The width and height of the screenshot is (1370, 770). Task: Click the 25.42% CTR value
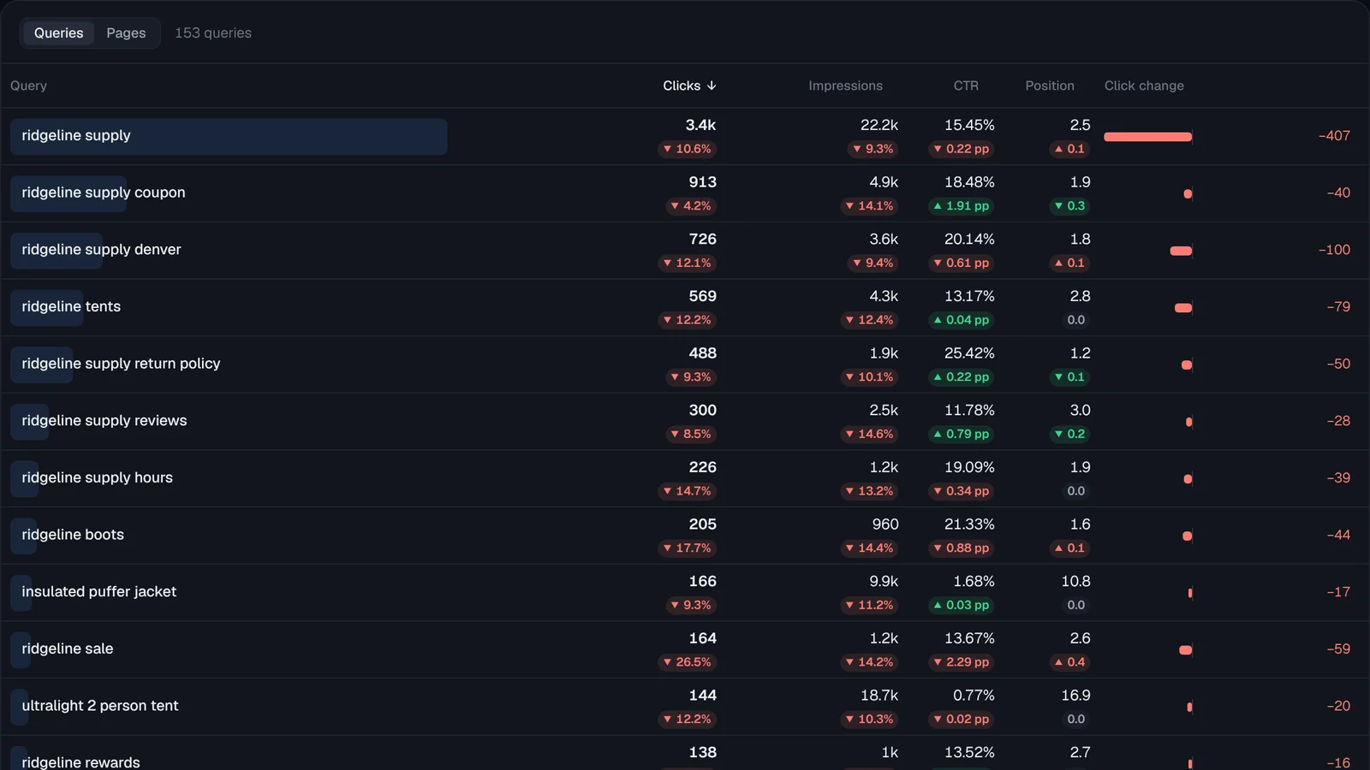pos(969,353)
